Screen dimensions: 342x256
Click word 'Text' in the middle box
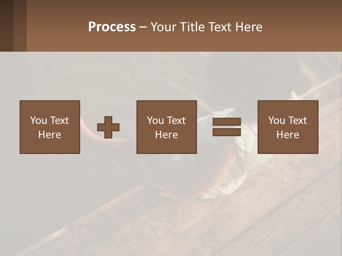click(x=176, y=121)
